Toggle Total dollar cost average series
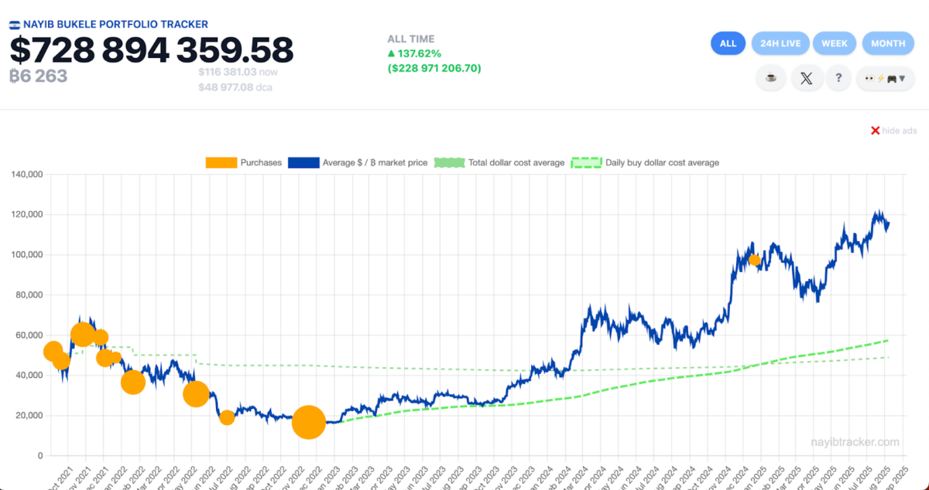 point(500,162)
